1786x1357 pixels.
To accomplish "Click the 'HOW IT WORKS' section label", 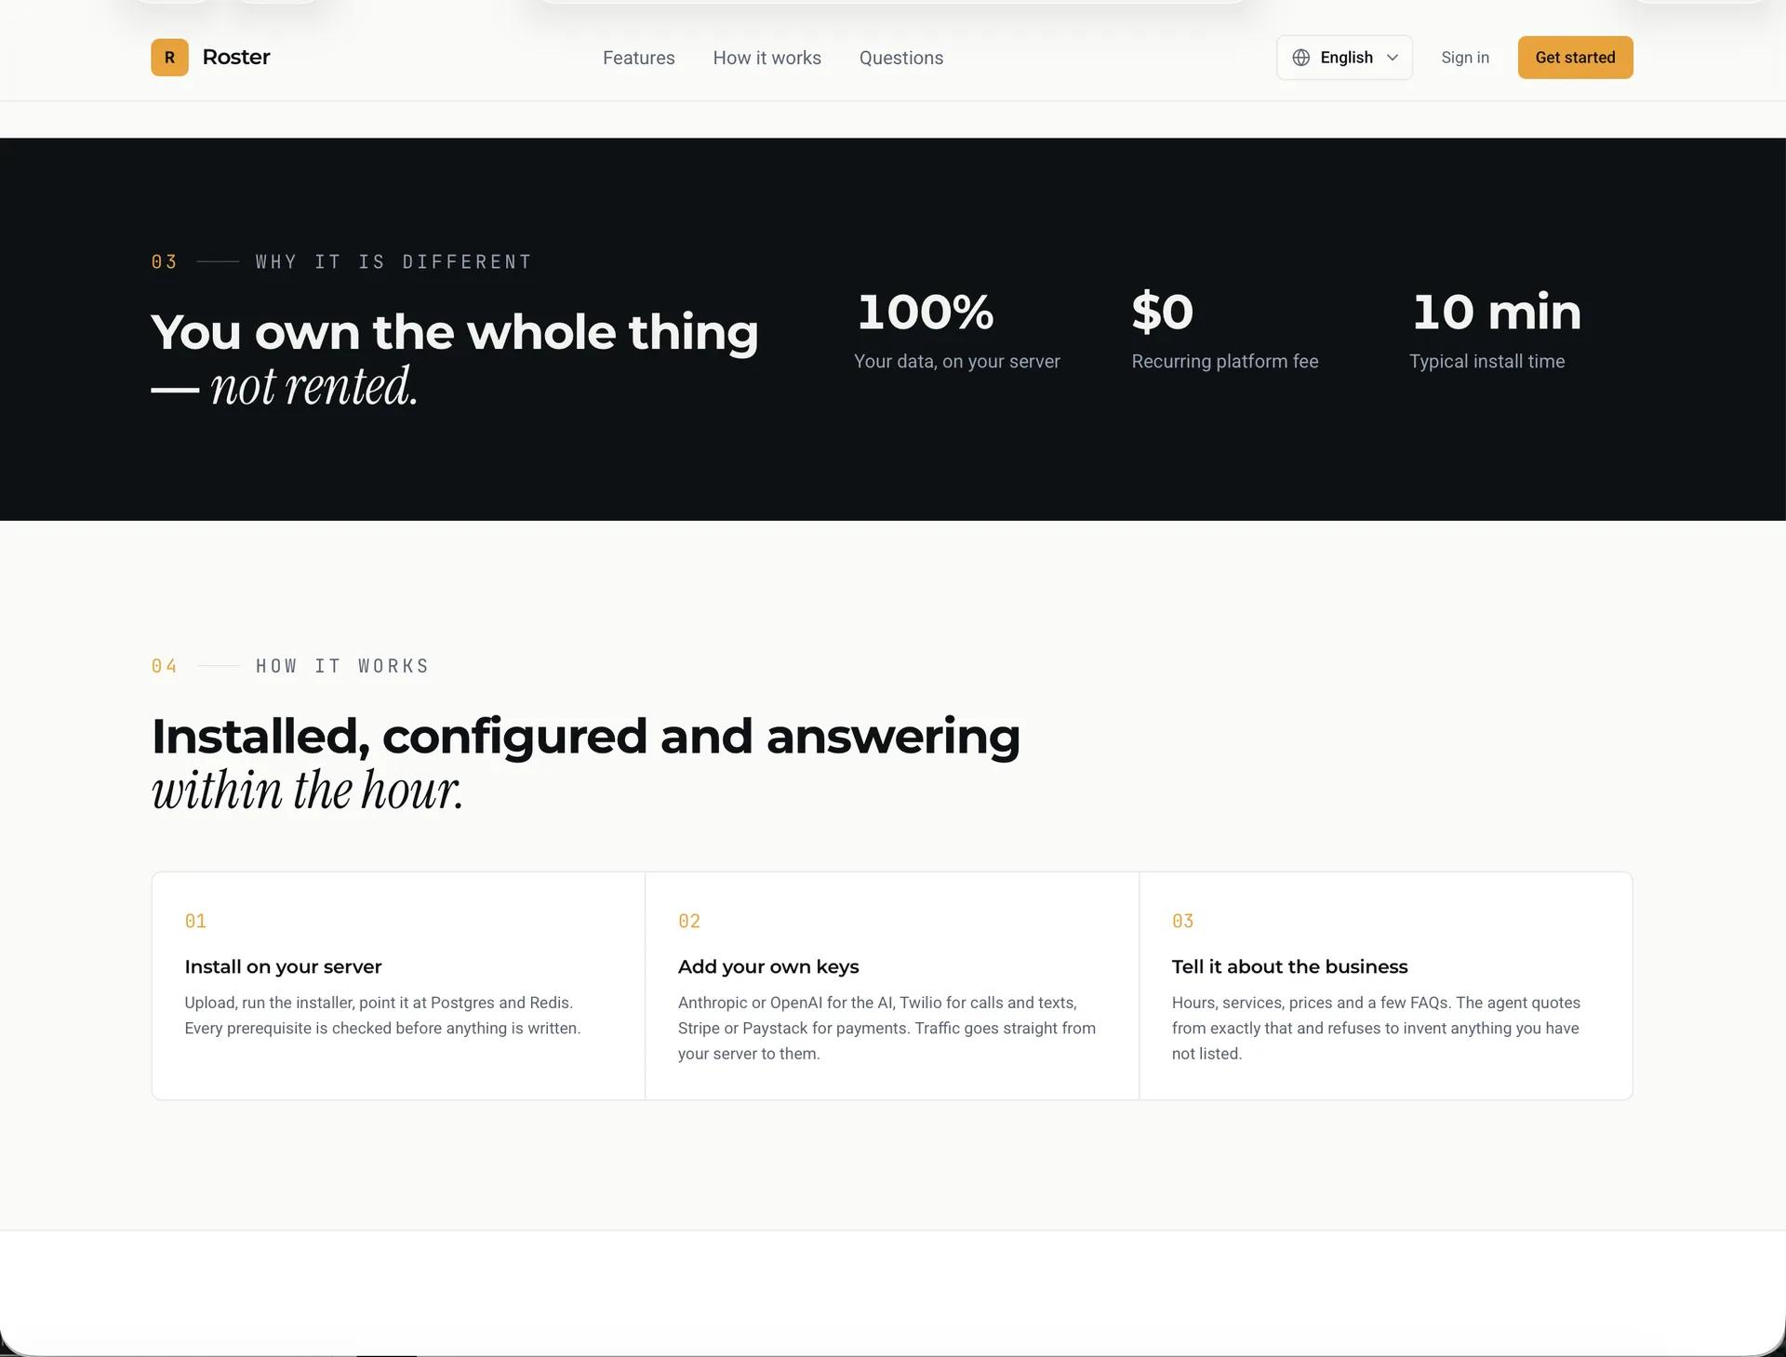I will [342, 666].
